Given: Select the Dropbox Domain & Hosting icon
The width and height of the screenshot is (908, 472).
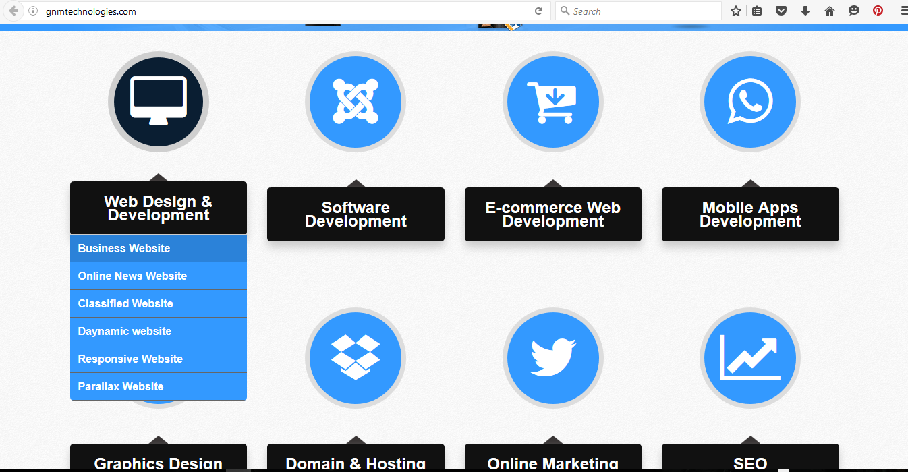Looking at the screenshot, I should [356, 358].
